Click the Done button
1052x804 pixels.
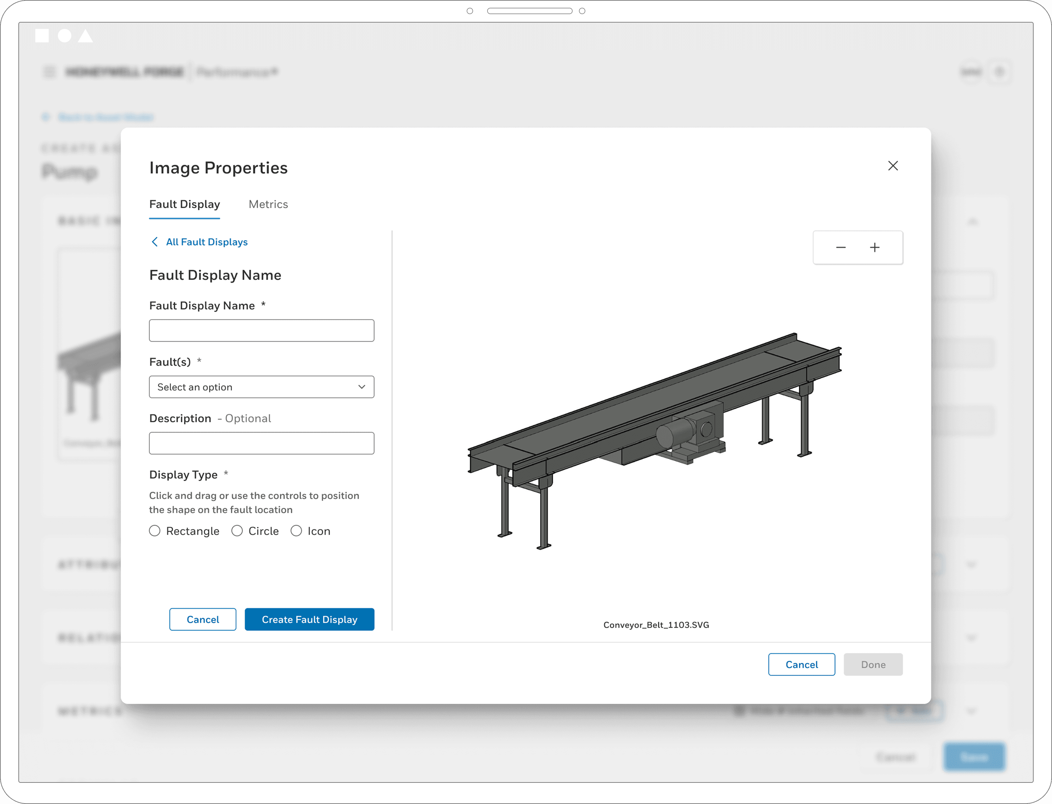pyautogui.click(x=873, y=664)
